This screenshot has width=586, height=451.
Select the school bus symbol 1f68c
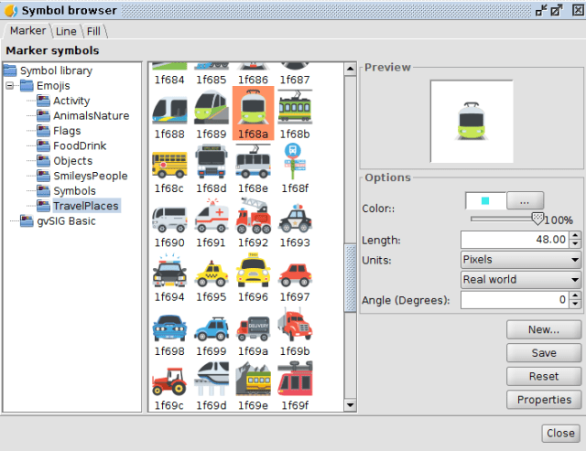(x=169, y=165)
